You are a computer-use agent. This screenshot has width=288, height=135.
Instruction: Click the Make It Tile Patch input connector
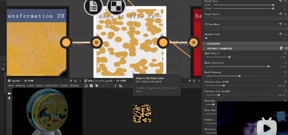97,42
